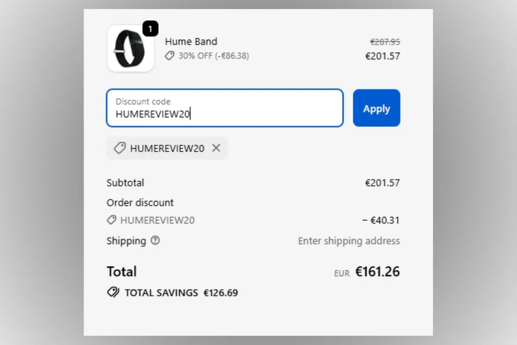The image size is (517, 345).
Task: Click the Hume Band product thumbnail
Action: pos(131,49)
